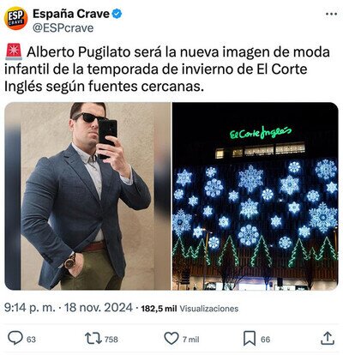Click the 63 replies count
Screen dimensions: 343x355
pos(31,340)
